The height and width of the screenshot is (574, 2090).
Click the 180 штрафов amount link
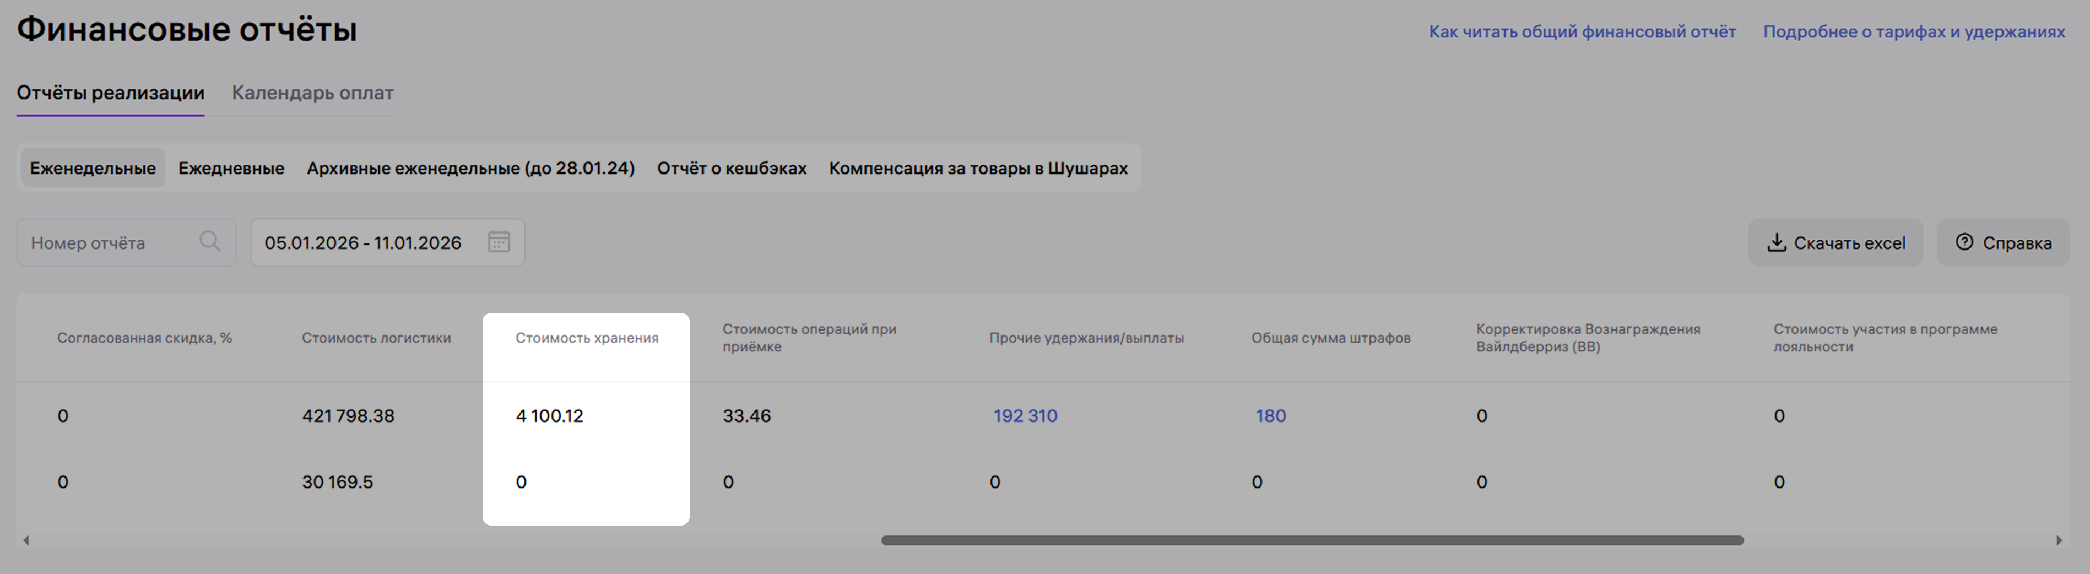(1270, 416)
